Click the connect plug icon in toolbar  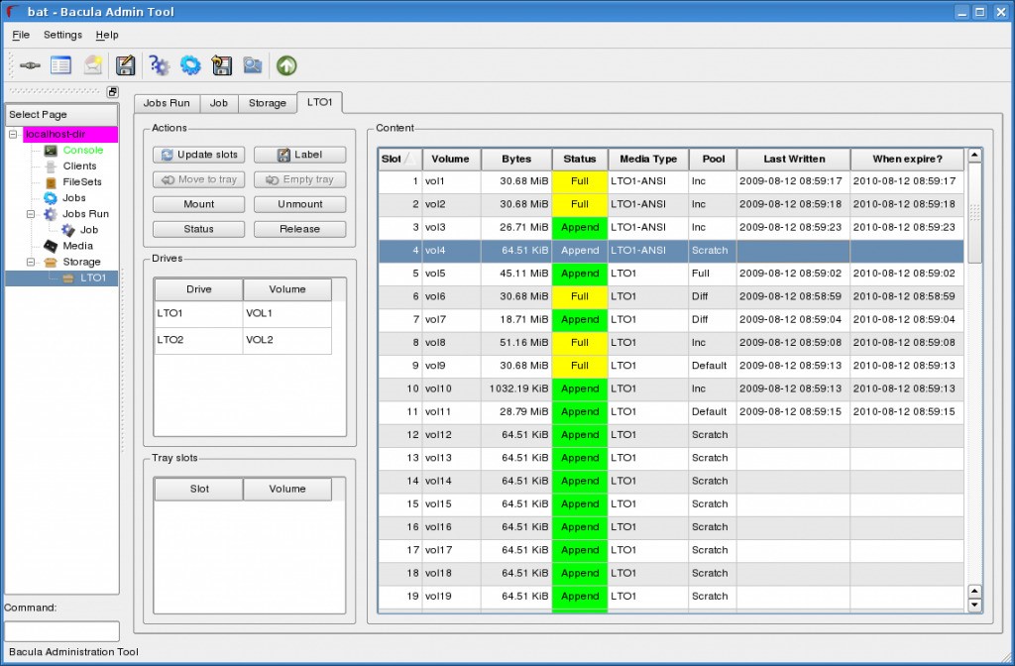pyautogui.click(x=30, y=66)
